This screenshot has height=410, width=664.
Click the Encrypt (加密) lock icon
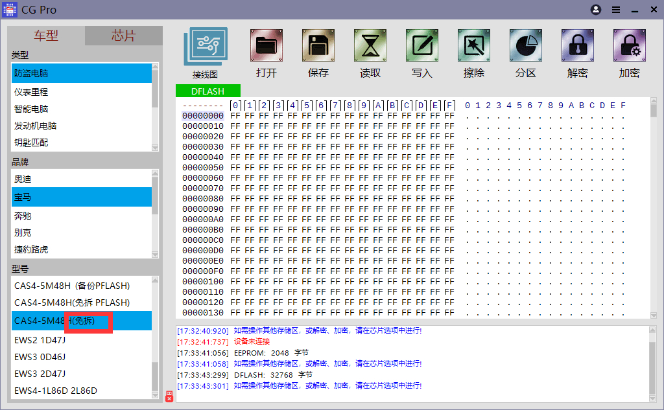tap(629, 46)
